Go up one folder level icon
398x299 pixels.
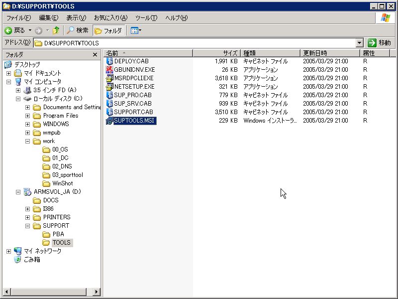pos(56,30)
